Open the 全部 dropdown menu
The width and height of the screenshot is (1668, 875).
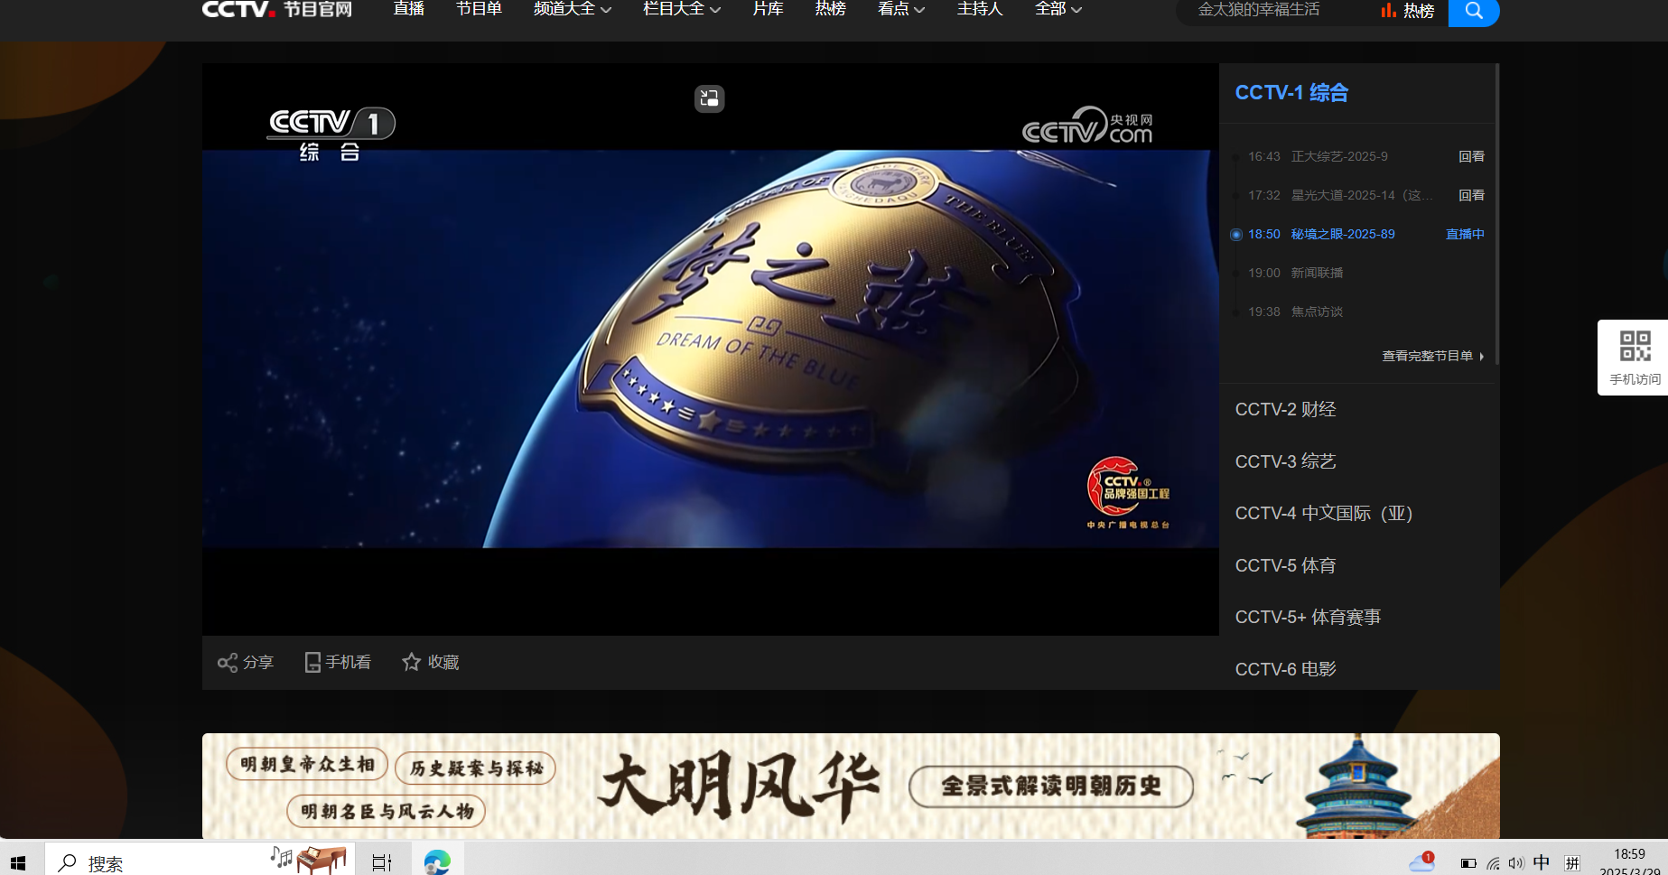1058,9
